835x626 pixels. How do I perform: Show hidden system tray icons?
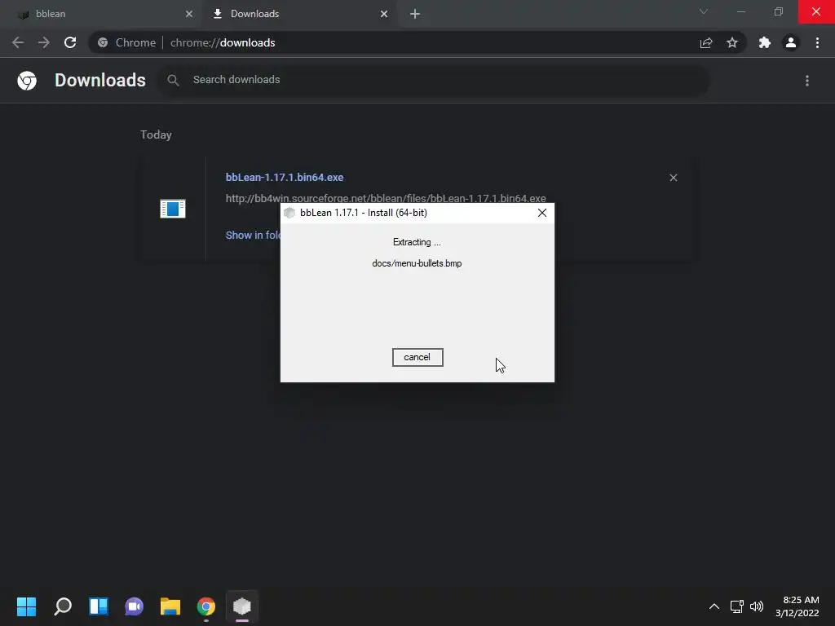714,606
